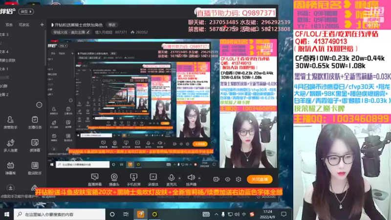This screenshot has height=220, width=391.
Task: Open the 弹幕秀 danmaku show tool
Action: [10, 168]
